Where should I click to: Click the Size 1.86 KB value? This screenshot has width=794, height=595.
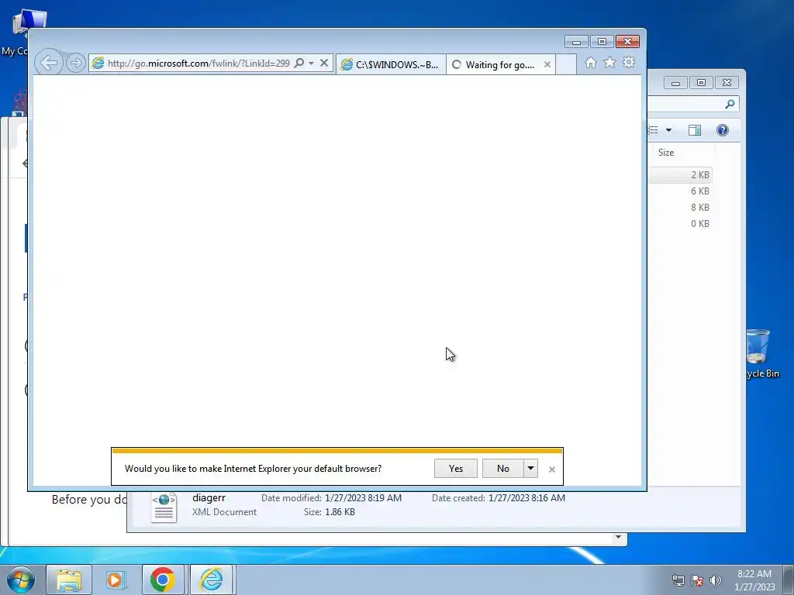coord(340,512)
